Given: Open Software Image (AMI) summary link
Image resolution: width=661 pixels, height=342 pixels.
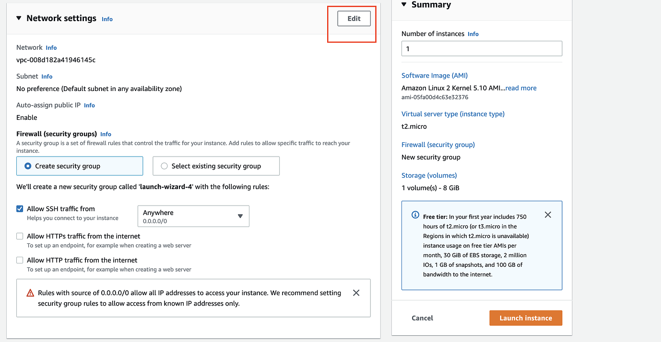Looking at the screenshot, I should coord(435,76).
